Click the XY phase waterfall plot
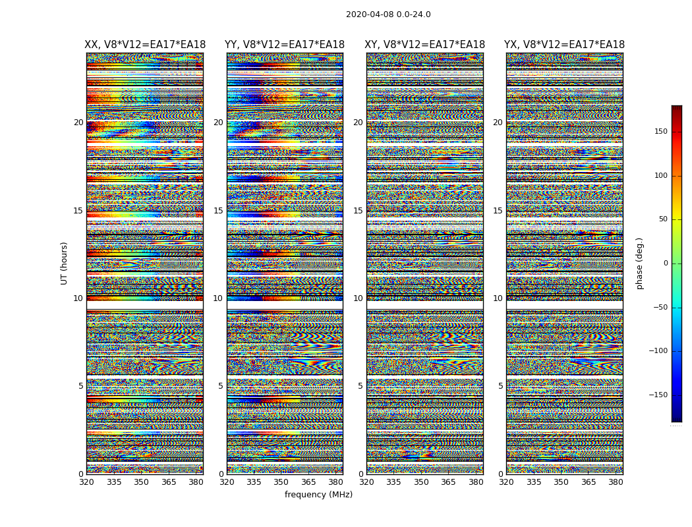 point(425,263)
